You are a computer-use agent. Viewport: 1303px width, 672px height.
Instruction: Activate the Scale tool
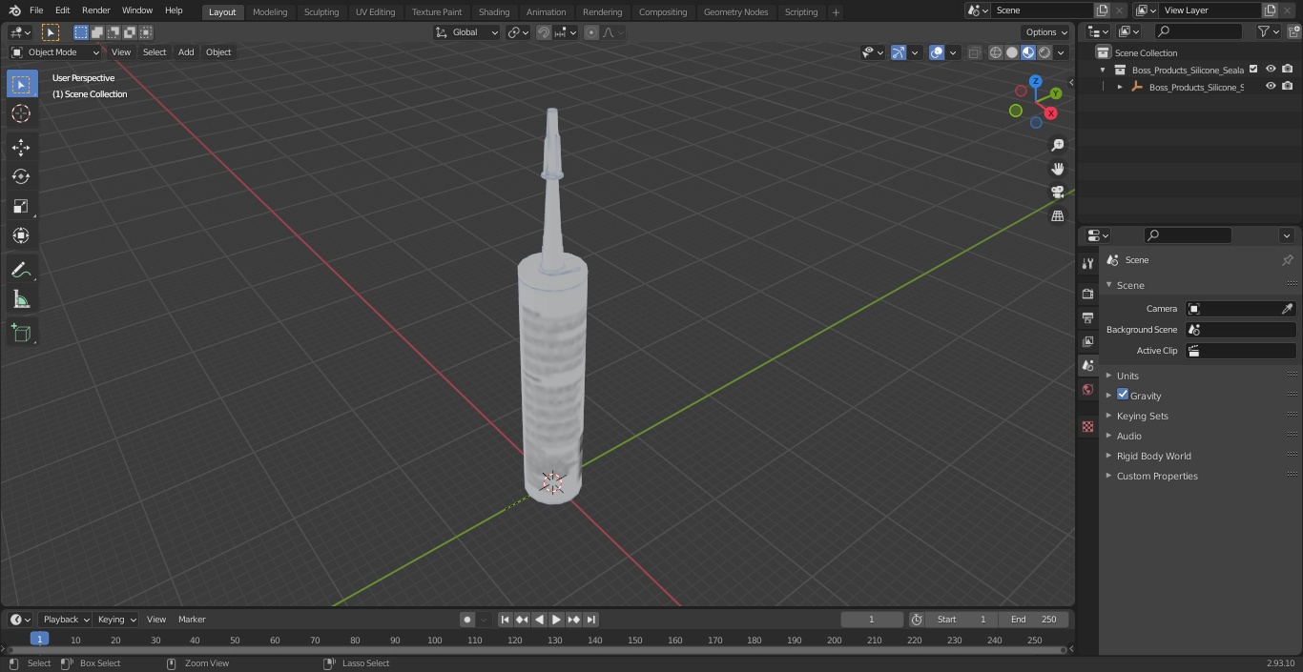click(21, 206)
